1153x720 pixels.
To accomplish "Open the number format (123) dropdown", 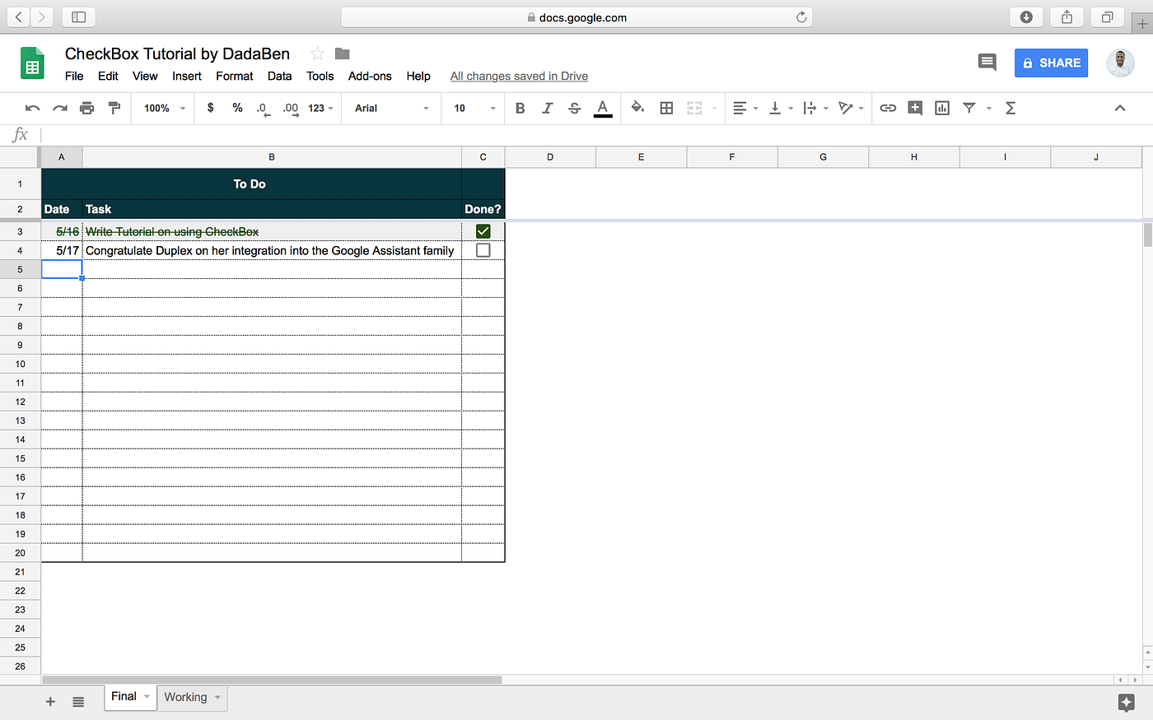I will coord(320,108).
